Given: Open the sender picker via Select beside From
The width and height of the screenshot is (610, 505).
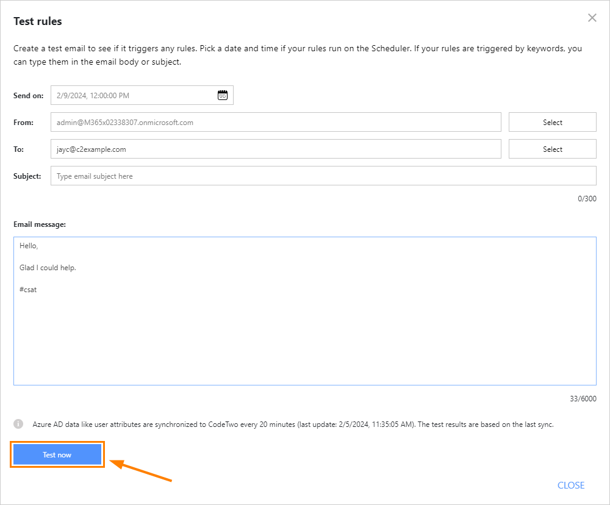Looking at the screenshot, I should coord(552,122).
